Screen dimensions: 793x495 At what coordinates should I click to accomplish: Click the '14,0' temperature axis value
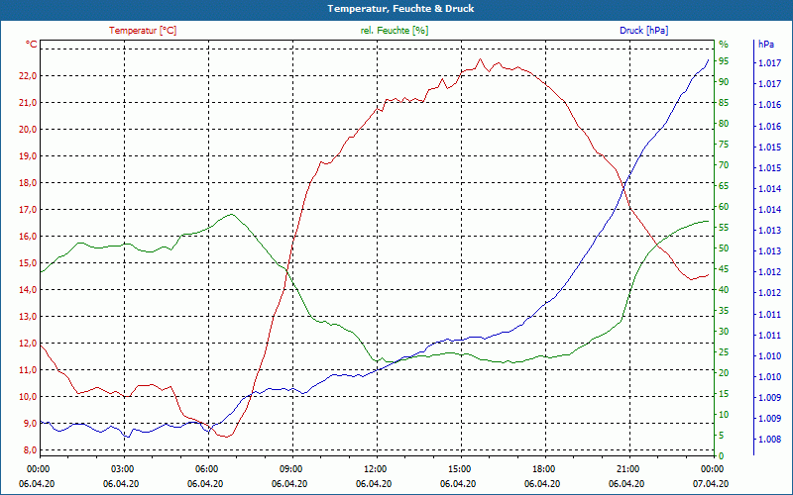pos(28,290)
